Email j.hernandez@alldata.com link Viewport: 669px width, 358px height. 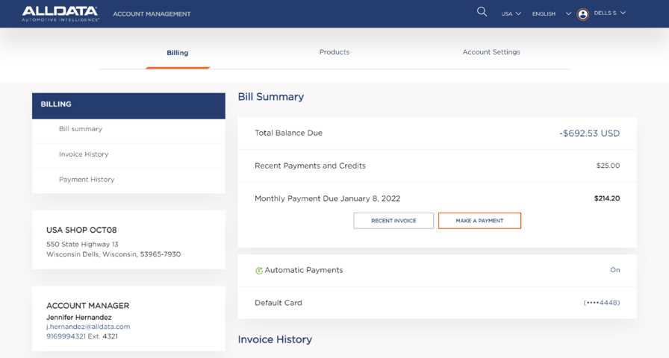coord(88,327)
